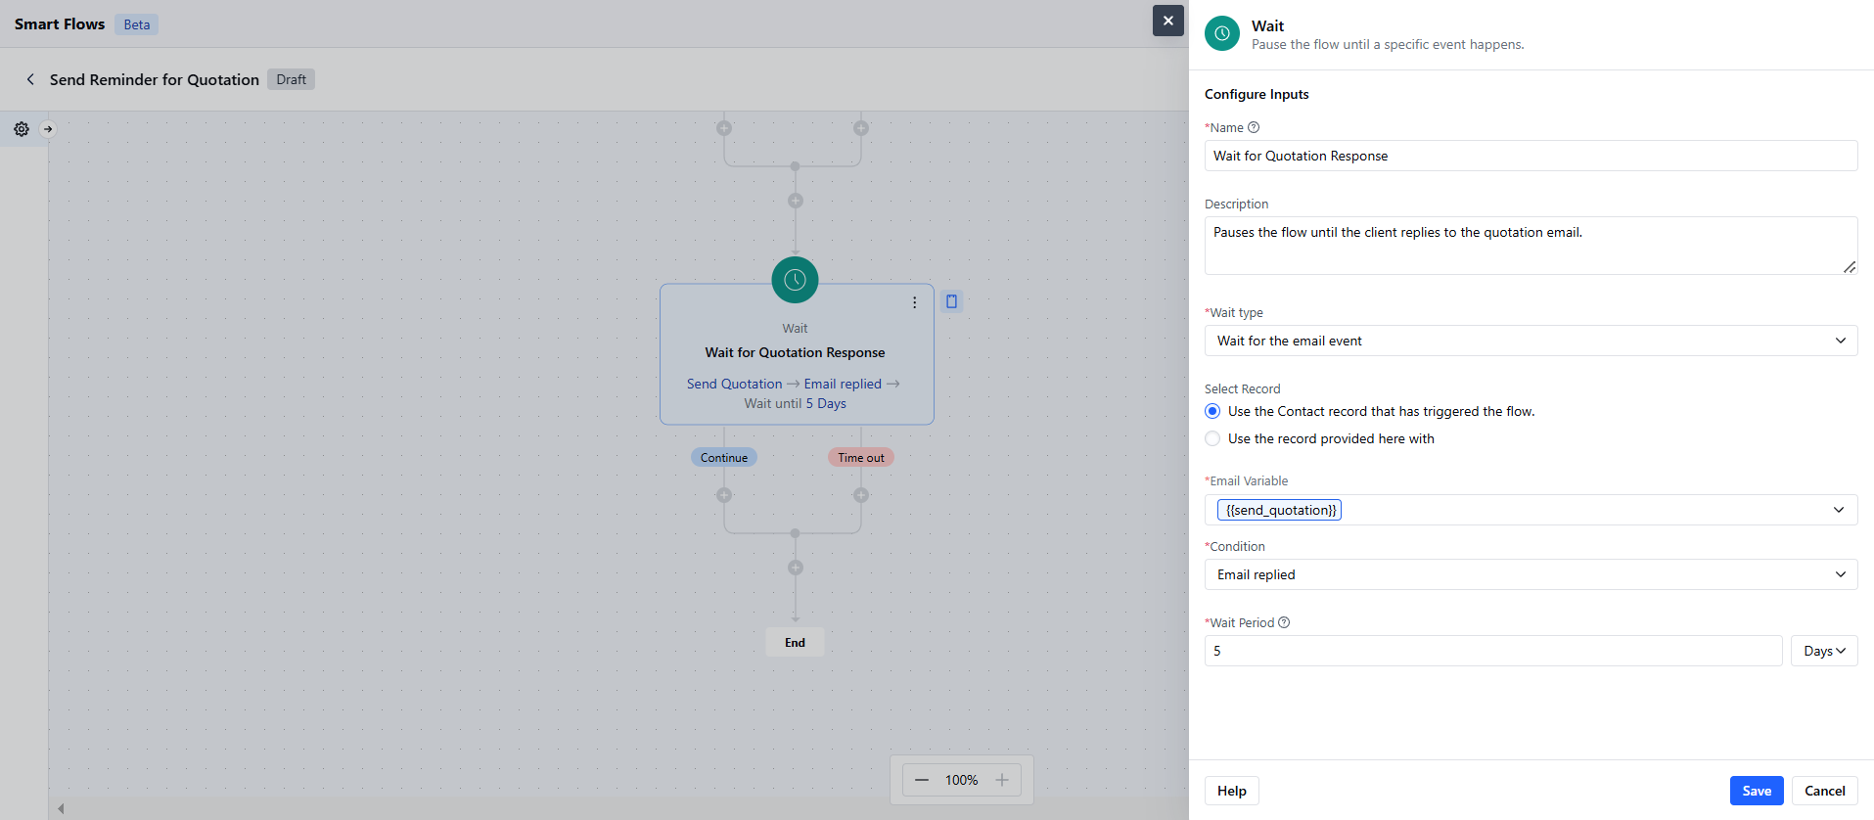The image size is (1874, 820).
Task: Zoom in with the plus icon
Action: [1002, 780]
